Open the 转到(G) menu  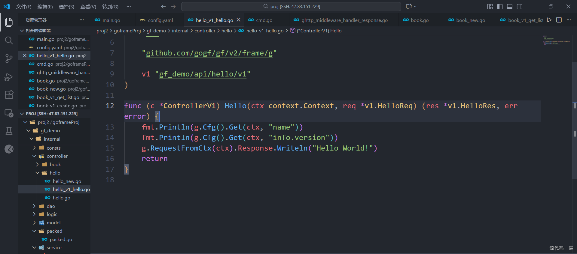(x=110, y=7)
